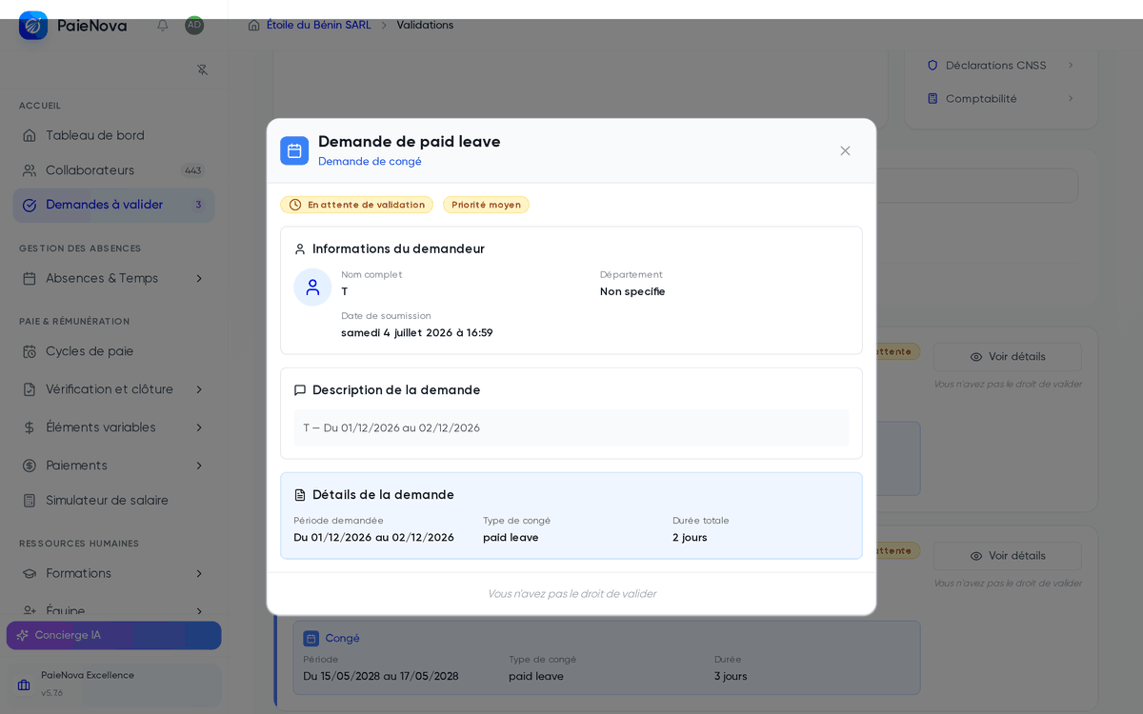
Task: Expand Formations submenu
Action: [199, 574]
